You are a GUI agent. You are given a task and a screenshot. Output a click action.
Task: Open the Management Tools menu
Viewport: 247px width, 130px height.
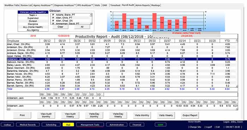coord(90,125)
